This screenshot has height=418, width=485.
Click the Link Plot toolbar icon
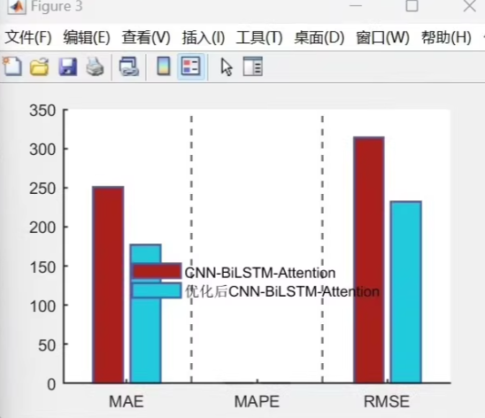[x=128, y=66]
